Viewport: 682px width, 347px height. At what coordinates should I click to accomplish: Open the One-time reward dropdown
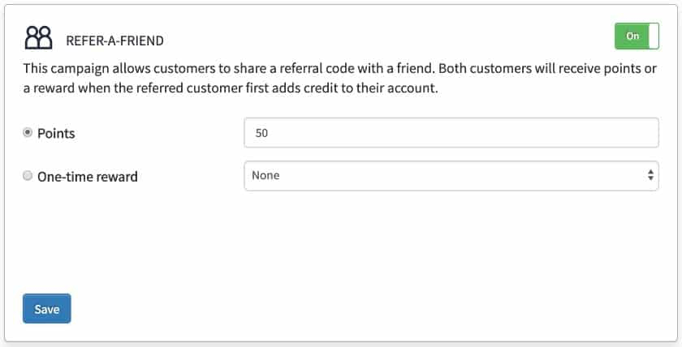click(x=451, y=176)
